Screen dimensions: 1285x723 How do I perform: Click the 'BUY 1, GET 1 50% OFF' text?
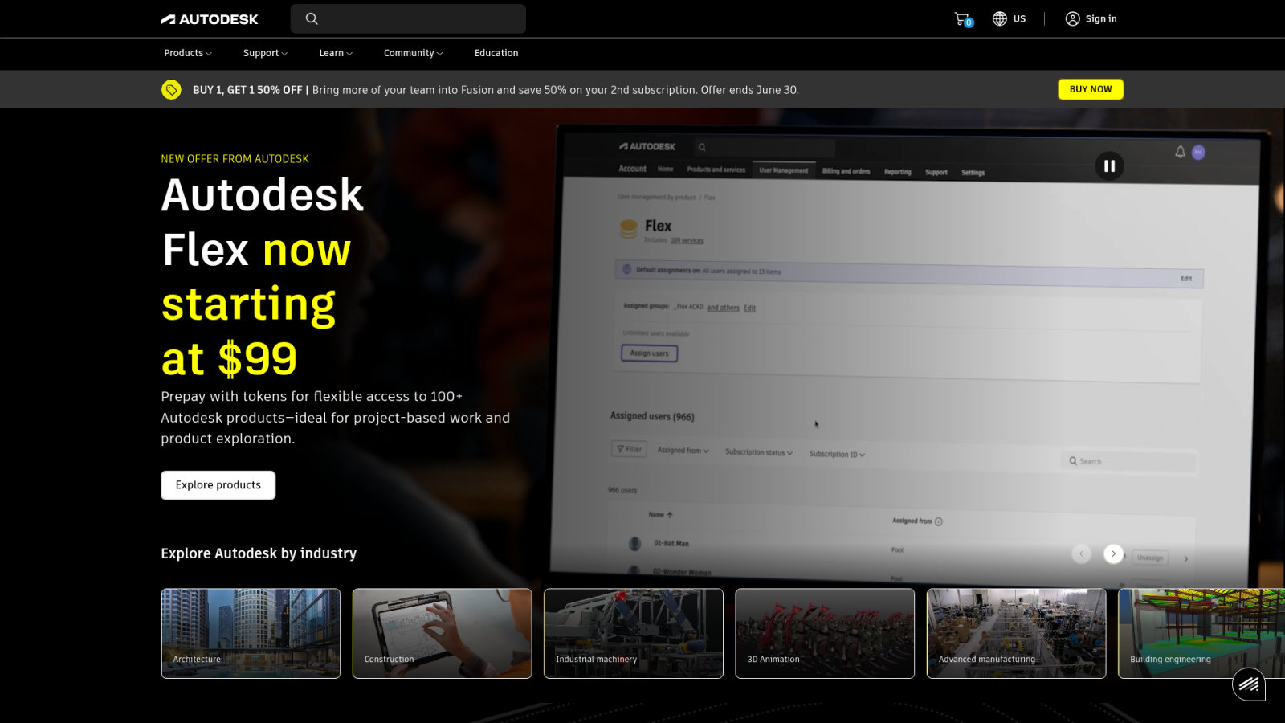(x=247, y=90)
